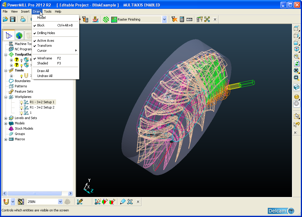Open a project with the folder icon

[x=5, y=19]
